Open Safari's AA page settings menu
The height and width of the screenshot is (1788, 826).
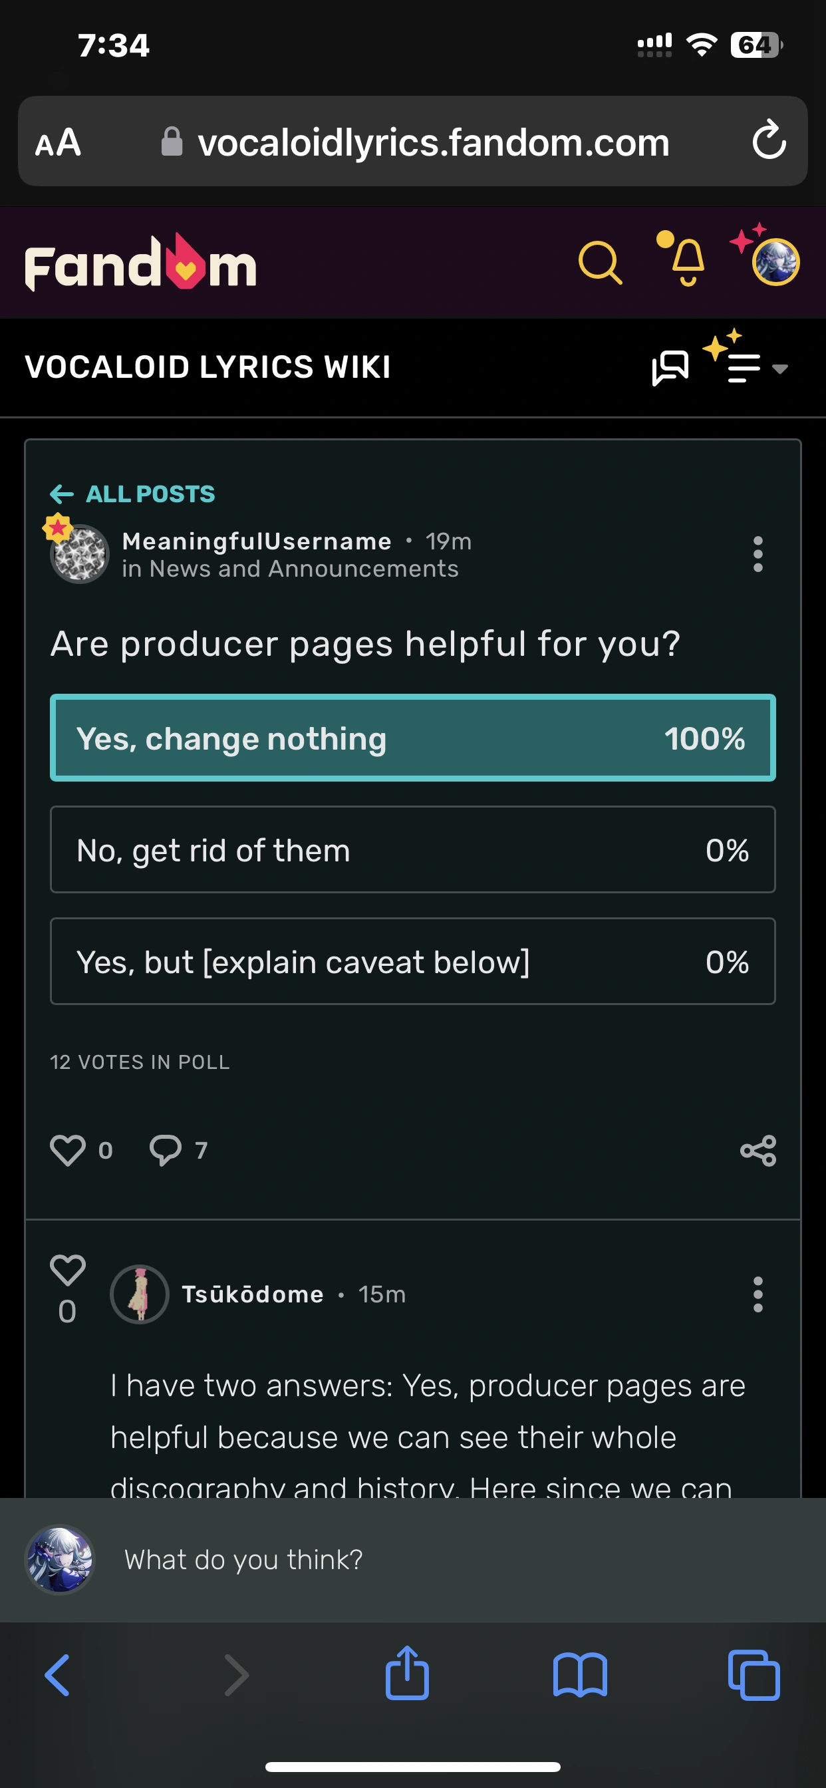pos(59,142)
